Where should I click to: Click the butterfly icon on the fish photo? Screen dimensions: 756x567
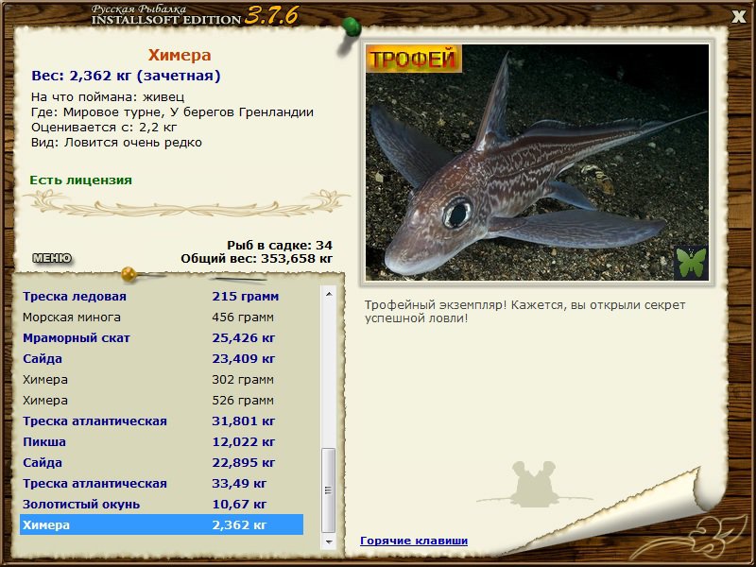(692, 263)
